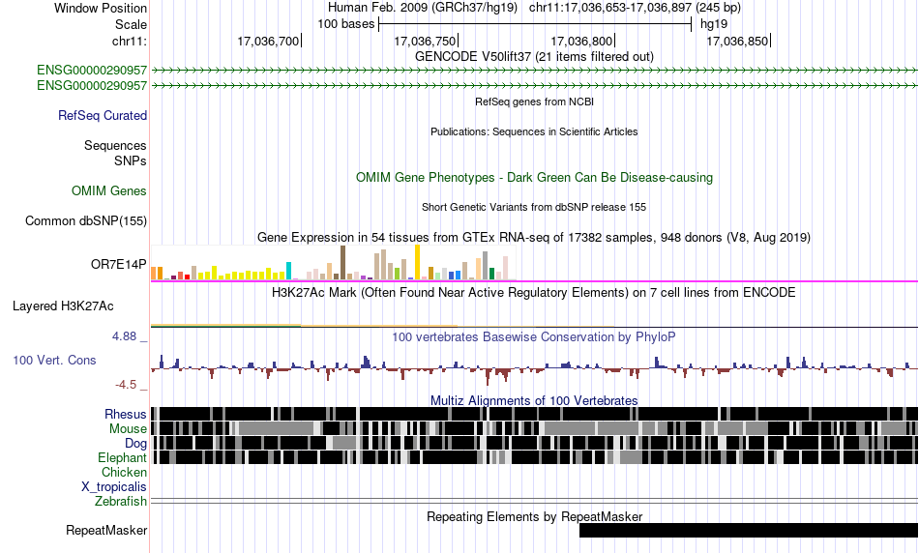Click 100 vertebrates Basewise Conservation by PhyloP title
Screen dimensions: 919x553
click(534, 336)
